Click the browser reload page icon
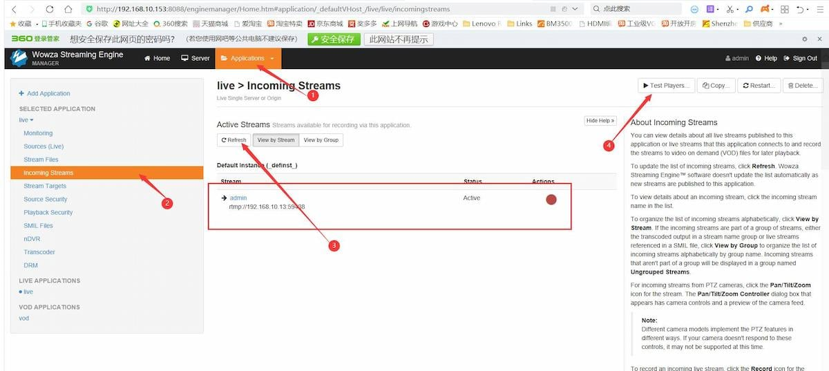The image size is (829, 371). click(50, 9)
